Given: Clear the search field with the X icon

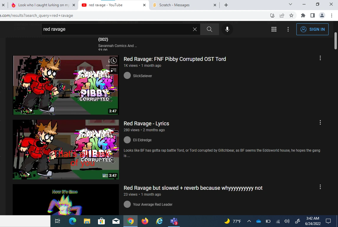Looking at the screenshot, I should coord(195,29).
